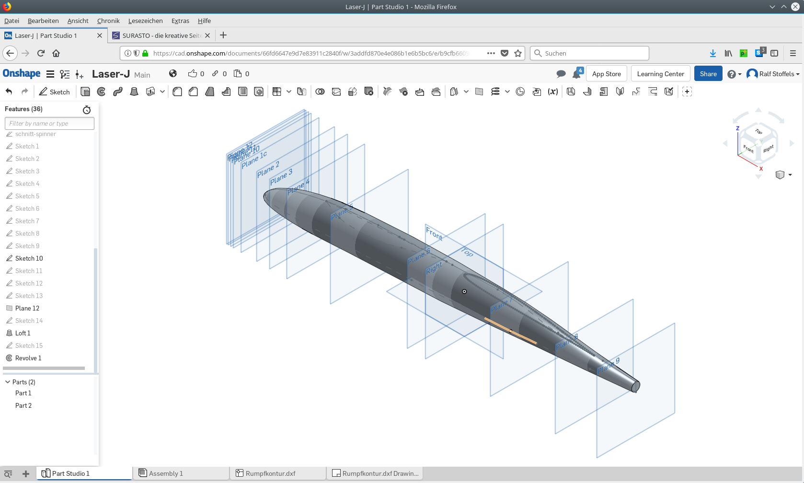
Task: Expand the dropdown next to Thicken tool
Action: [162, 92]
